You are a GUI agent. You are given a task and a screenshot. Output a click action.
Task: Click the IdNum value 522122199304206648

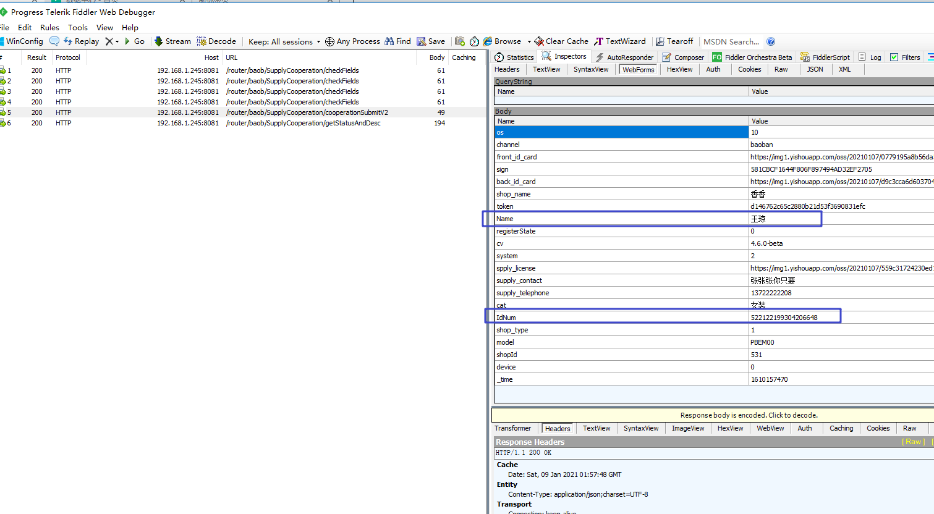pos(784,318)
